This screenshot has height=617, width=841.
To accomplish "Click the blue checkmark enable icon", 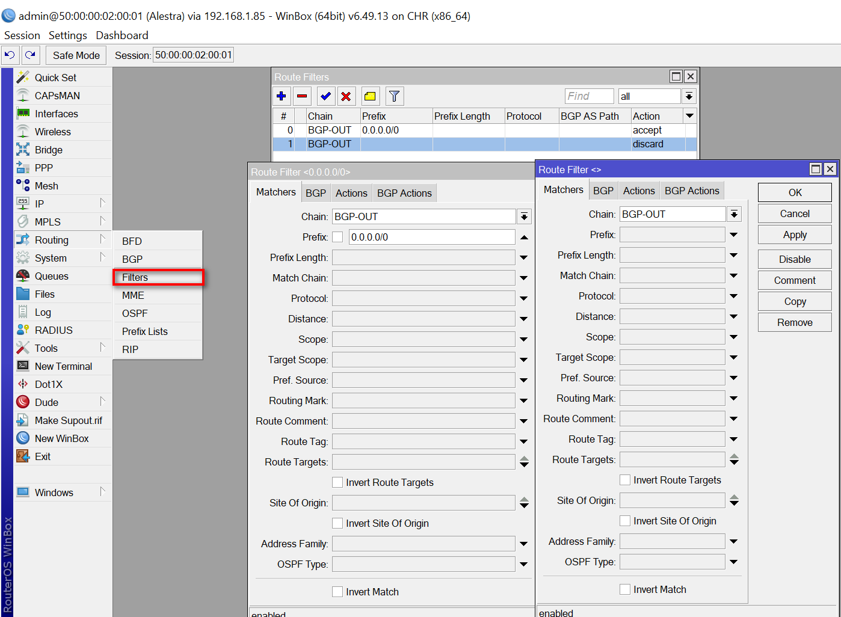I will [325, 96].
